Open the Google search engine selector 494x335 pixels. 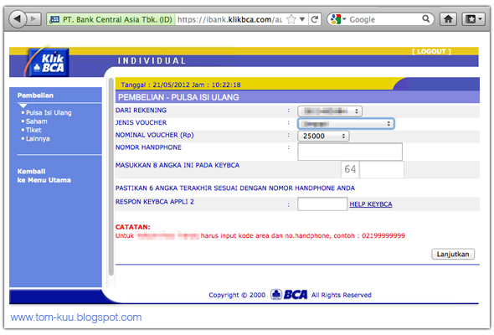click(338, 19)
